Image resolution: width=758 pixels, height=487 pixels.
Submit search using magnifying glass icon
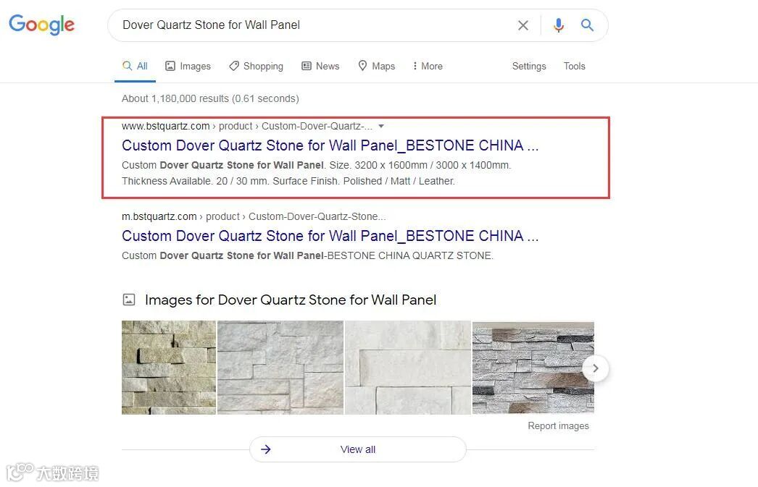click(x=587, y=25)
